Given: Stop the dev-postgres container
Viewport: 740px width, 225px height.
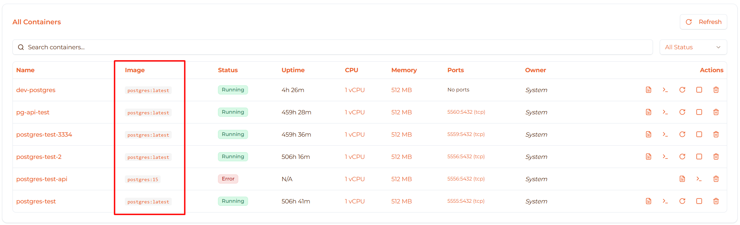Looking at the screenshot, I should coord(699,90).
